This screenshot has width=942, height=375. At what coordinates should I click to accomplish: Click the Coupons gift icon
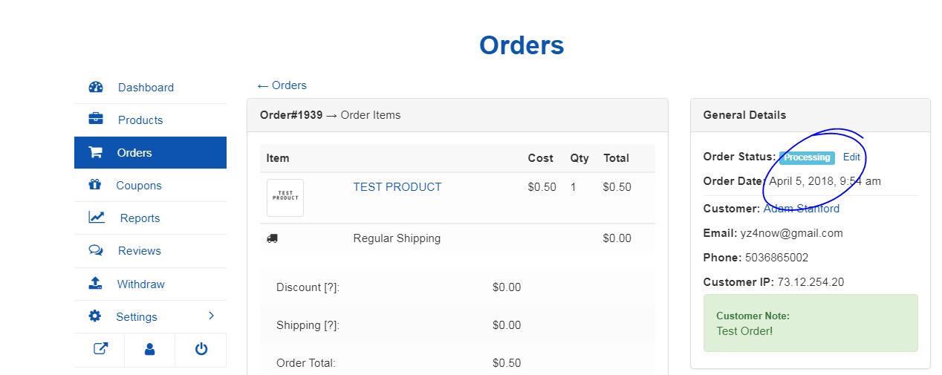[x=95, y=185]
